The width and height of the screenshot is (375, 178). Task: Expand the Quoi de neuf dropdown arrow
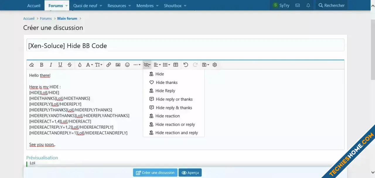[x=101, y=6]
